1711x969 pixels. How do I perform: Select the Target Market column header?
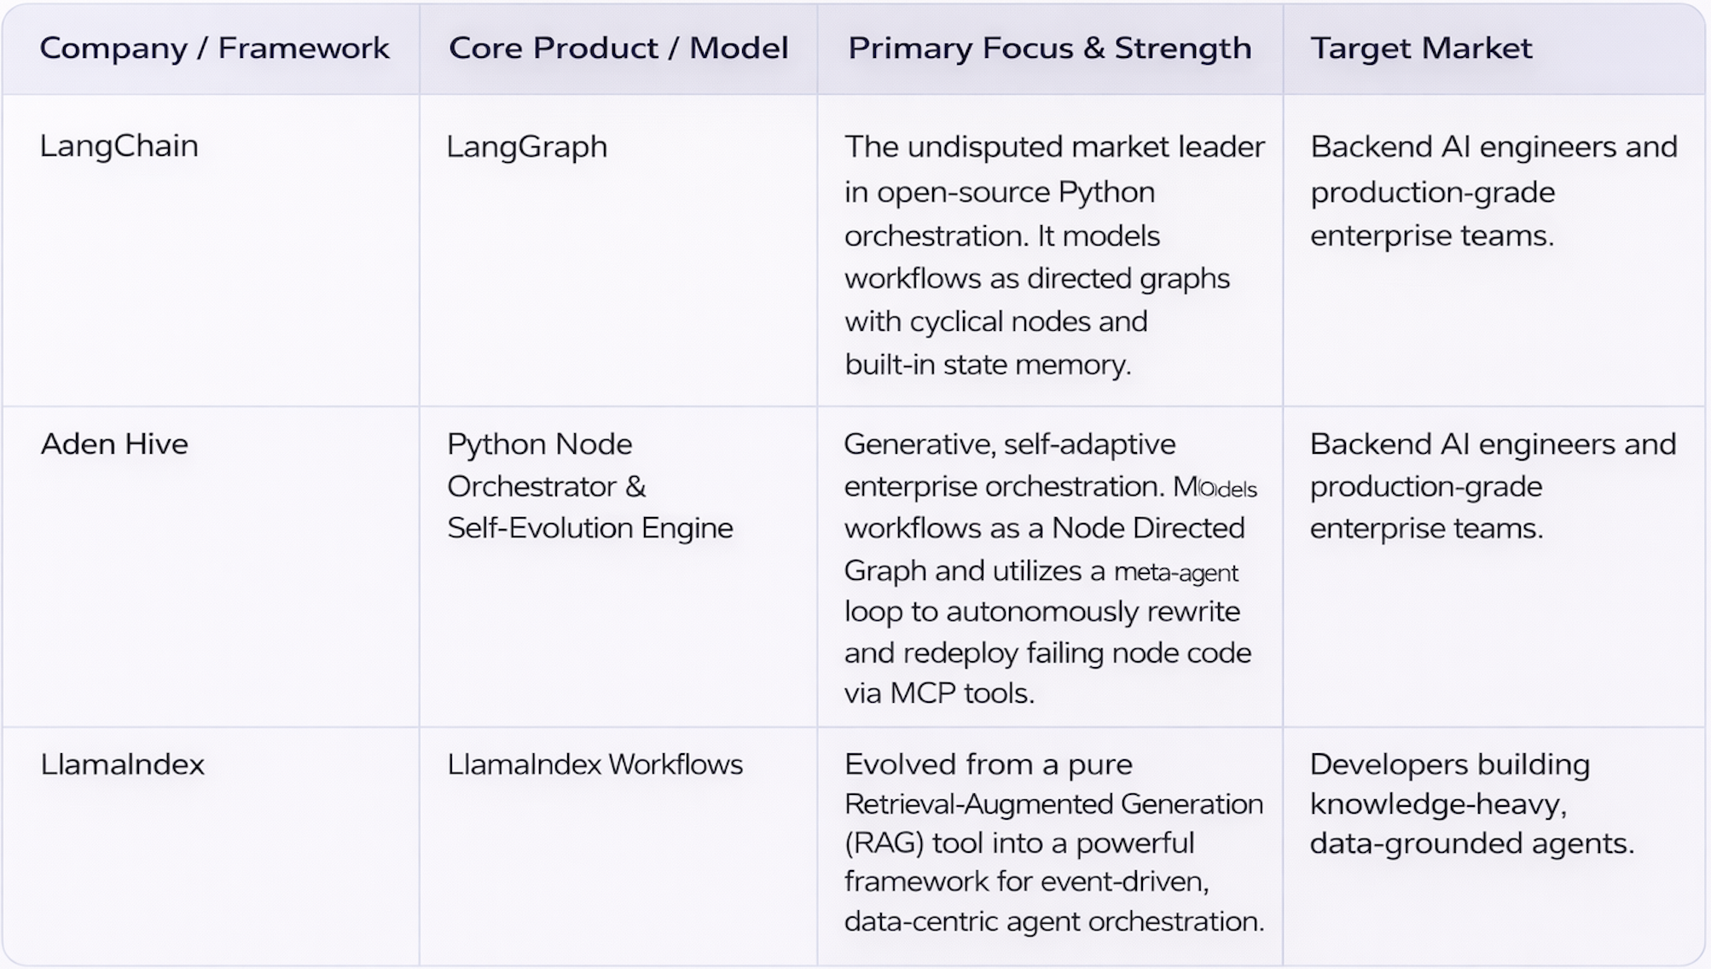pos(1421,49)
